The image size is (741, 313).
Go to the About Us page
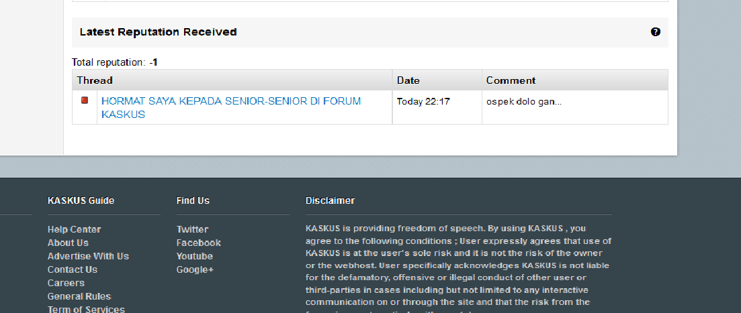coord(68,243)
